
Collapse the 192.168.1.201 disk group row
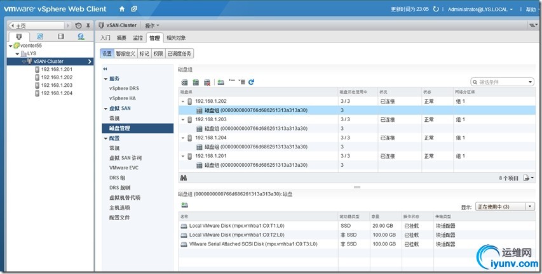[183, 156]
